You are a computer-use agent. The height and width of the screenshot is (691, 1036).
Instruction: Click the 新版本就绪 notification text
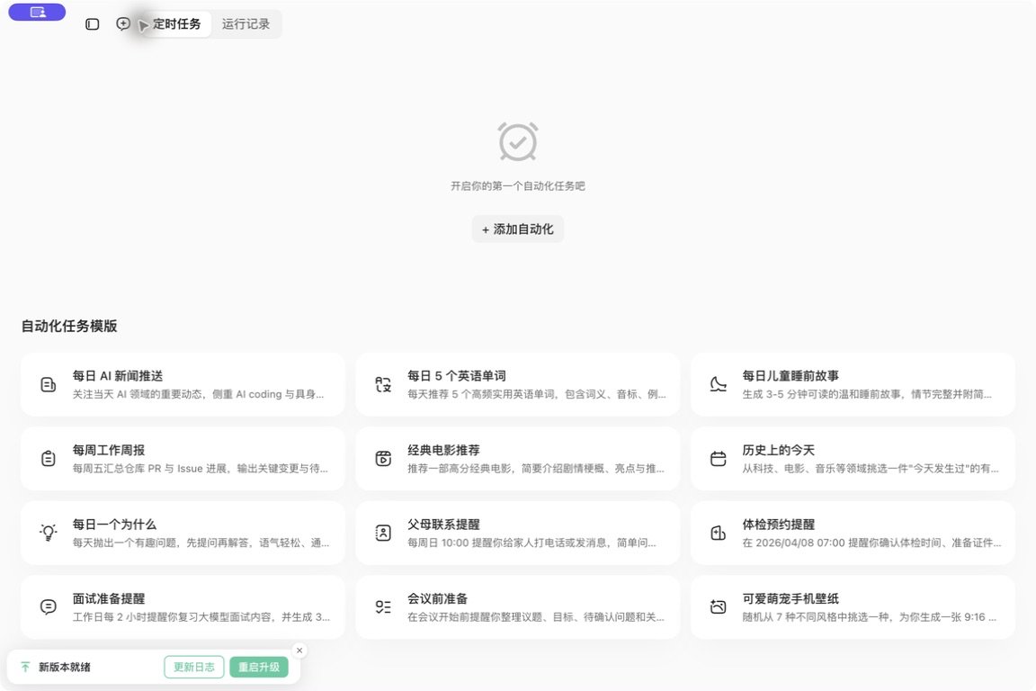(65, 667)
